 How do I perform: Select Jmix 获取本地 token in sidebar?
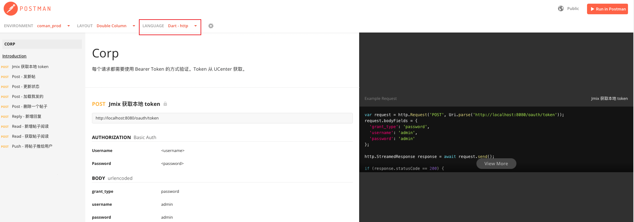coord(30,67)
